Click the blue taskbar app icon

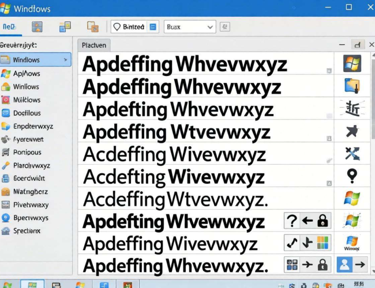[104, 285]
